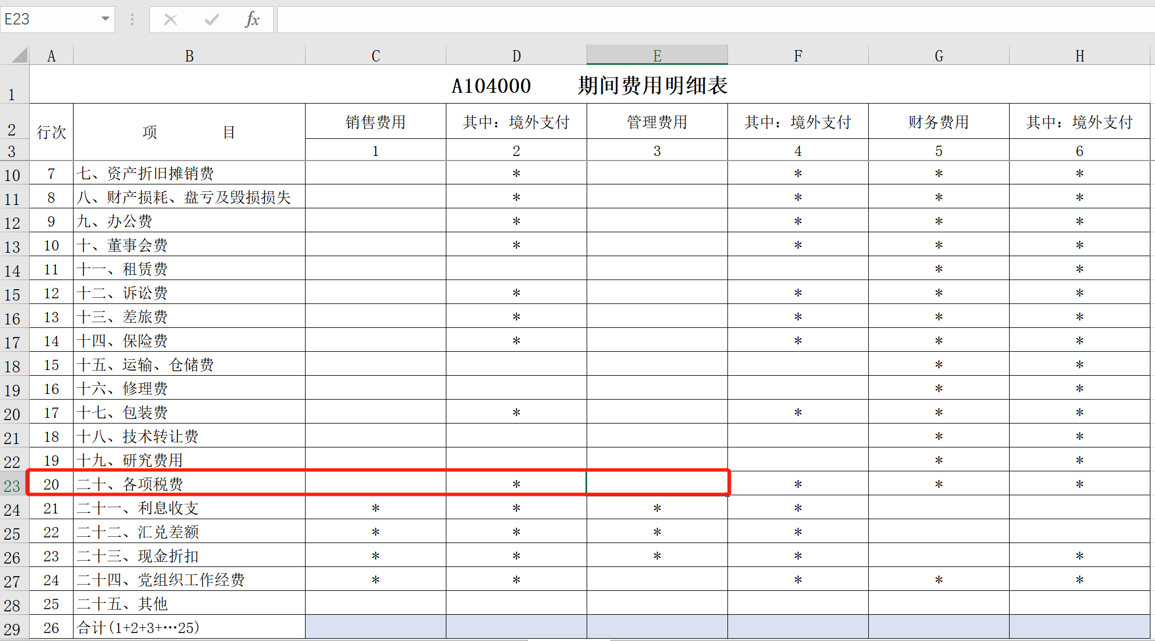Click the confirm entry checkmark icon

click(212, 20)
